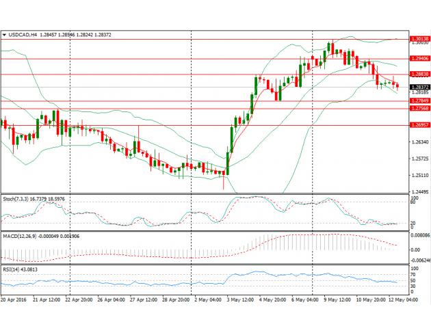Screen dimensions: 431x335
Task: Select the 1.29406 red price tag
Action: (420, 59)
